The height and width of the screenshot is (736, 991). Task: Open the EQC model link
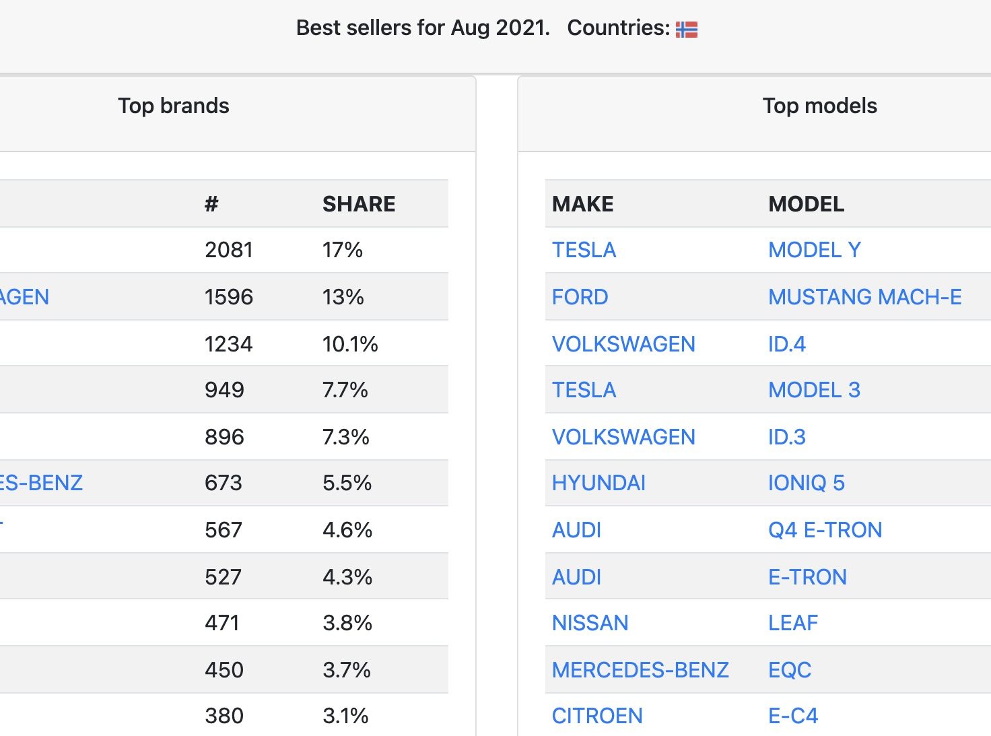pyautogui.click(x=790, y=670)
